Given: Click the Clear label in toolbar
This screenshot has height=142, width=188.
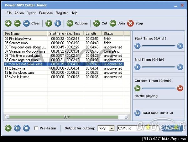Looking at the screenshot, I should [x=36, y=23].
